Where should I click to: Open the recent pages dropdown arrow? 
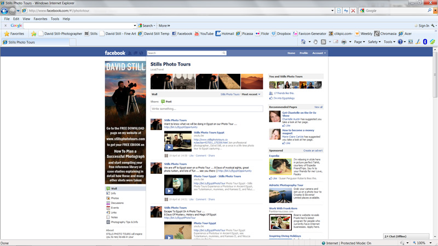coord(18,10)
